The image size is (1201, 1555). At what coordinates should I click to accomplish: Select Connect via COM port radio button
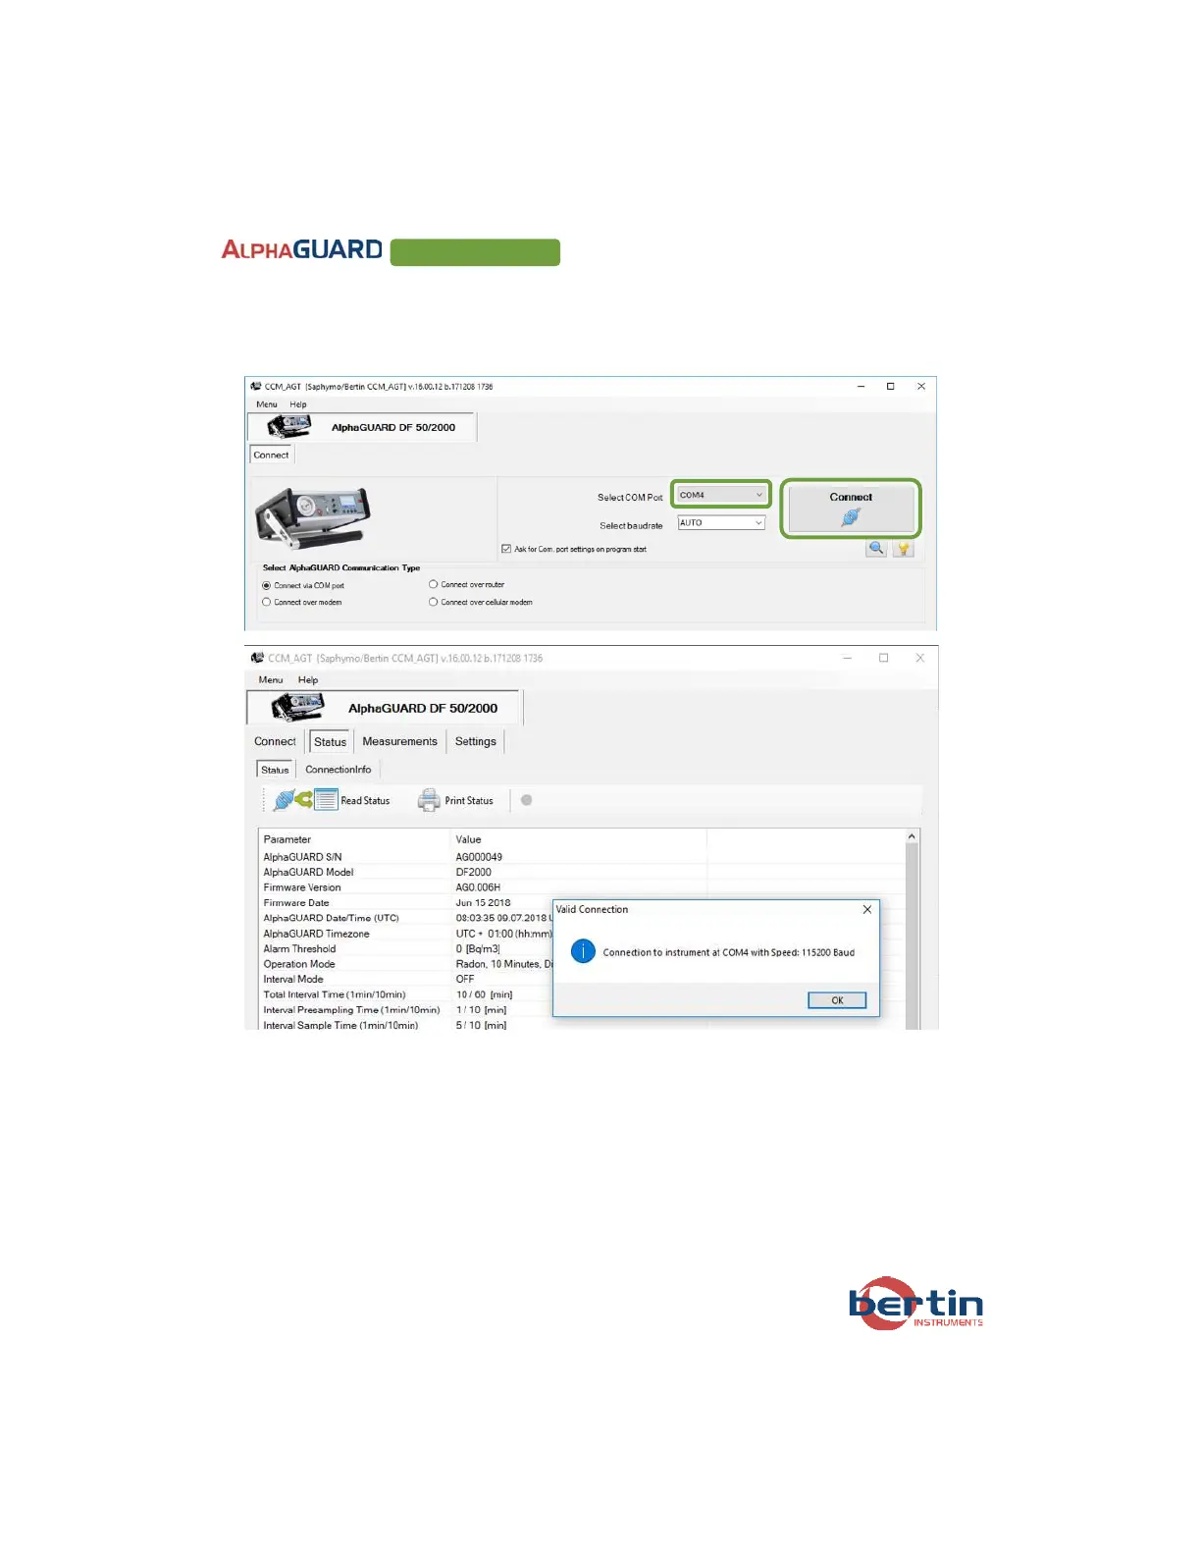tap(266, 585)
